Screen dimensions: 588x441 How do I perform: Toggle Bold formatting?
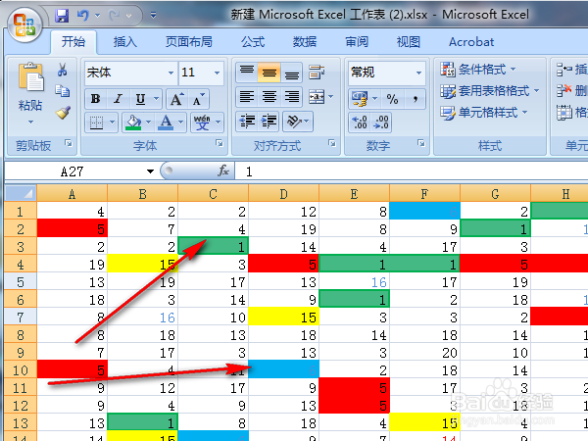click(x=96, y=99)
